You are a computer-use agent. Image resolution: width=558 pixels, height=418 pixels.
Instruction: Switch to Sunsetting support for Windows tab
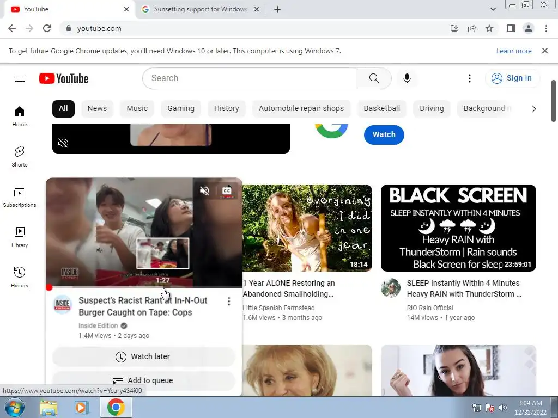[x=201, y=9]
